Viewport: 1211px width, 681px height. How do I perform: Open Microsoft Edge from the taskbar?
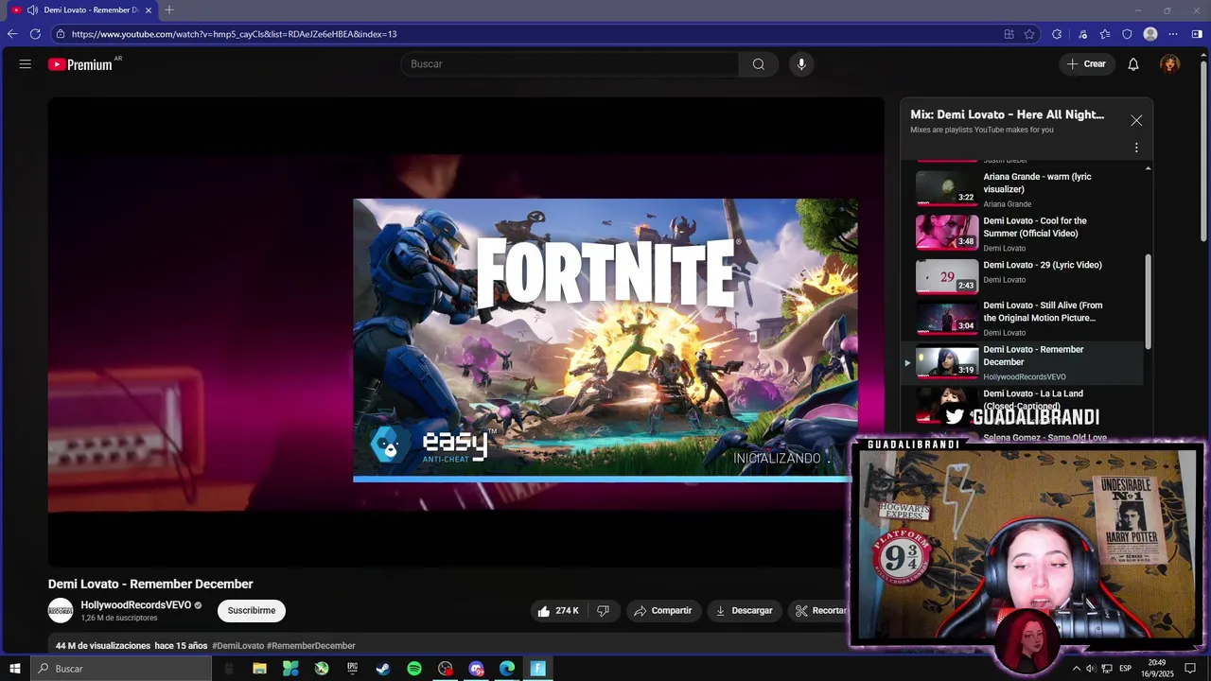point(507,669)
